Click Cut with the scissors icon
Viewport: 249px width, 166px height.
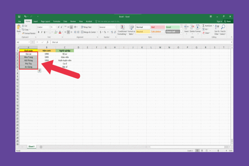(25, 26)
